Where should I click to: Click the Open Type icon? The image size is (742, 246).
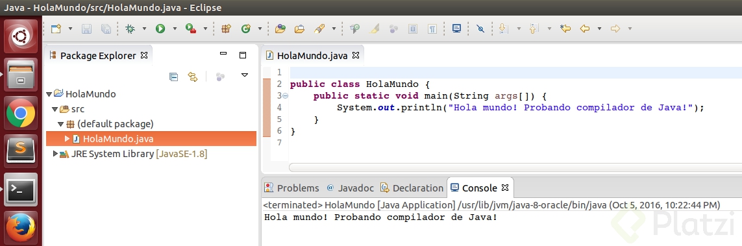[280, 29]
